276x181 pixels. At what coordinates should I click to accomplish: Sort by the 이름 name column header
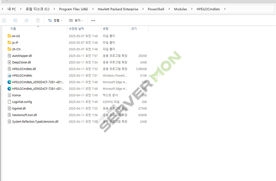click(x=13, y=29)
